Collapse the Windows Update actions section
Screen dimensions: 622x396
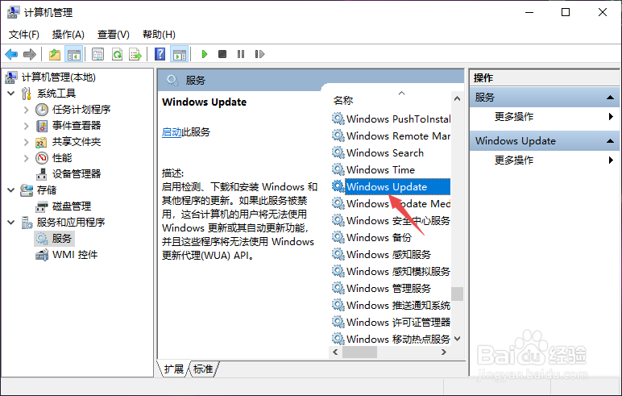click(610, 140)
